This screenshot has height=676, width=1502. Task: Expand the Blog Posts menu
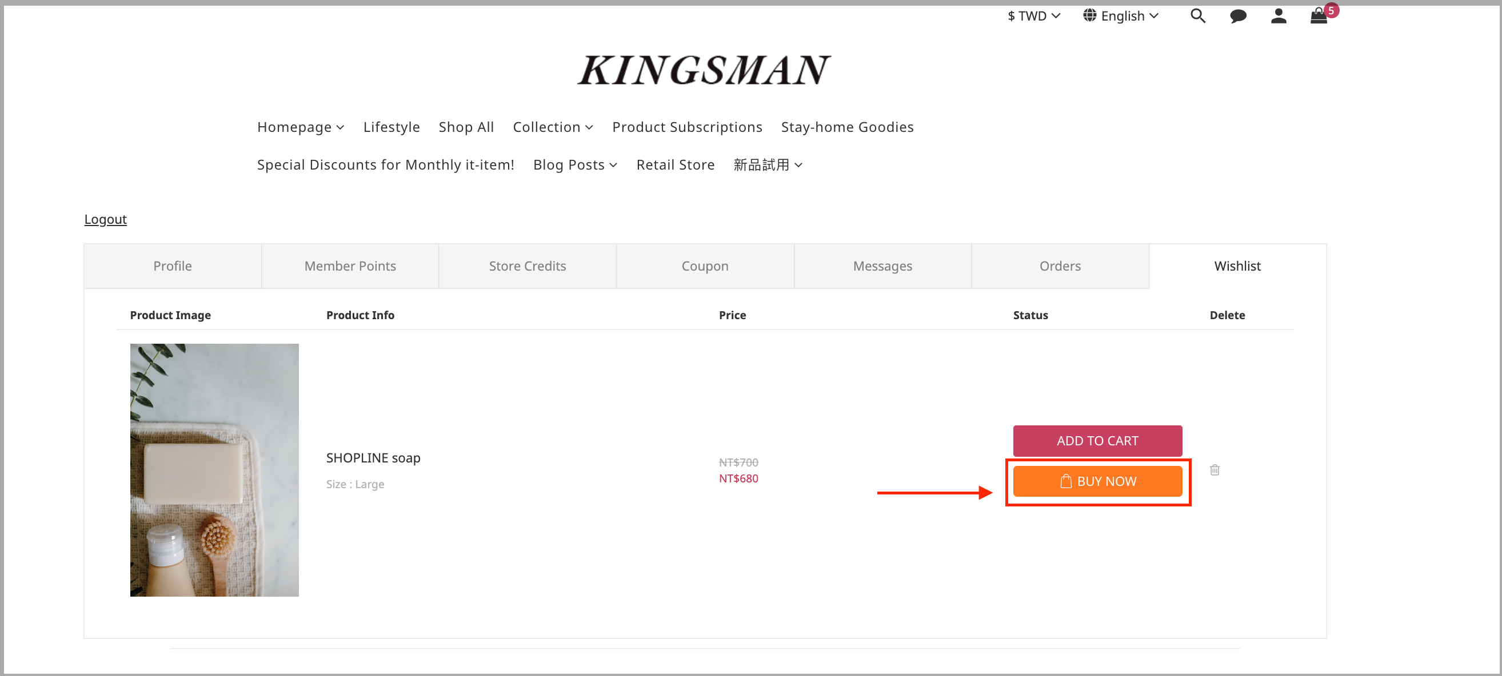(575, 165)
